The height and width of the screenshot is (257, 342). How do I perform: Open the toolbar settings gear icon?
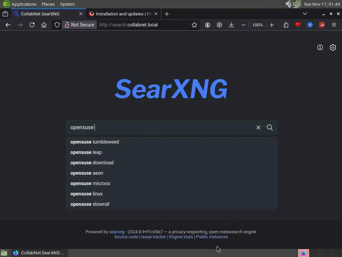[x=219, y=25]
